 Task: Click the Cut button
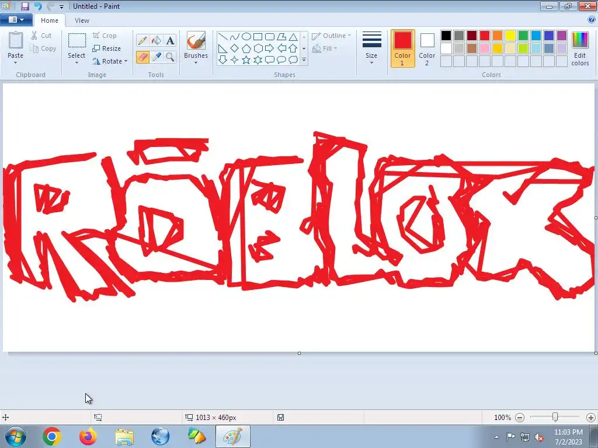coord(41,36)
